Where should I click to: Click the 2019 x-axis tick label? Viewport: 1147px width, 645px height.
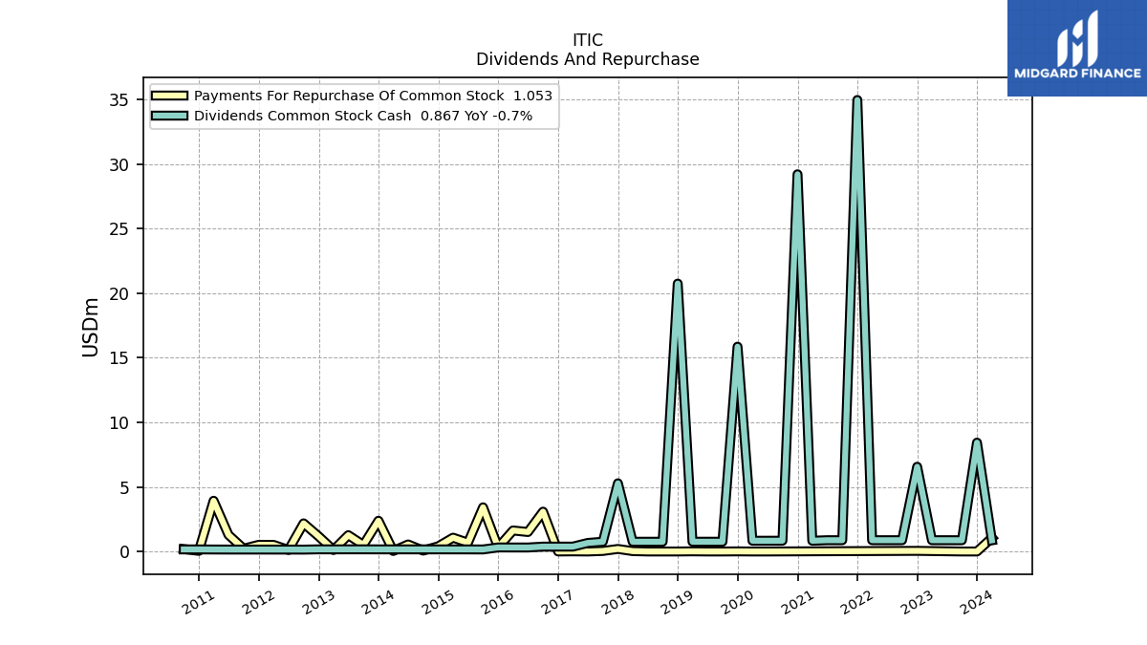click(x=678, y=602)
